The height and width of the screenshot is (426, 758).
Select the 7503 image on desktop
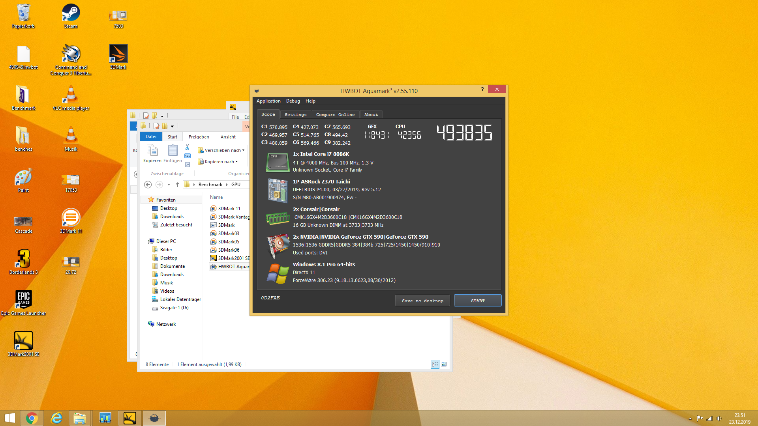point(118,19)
